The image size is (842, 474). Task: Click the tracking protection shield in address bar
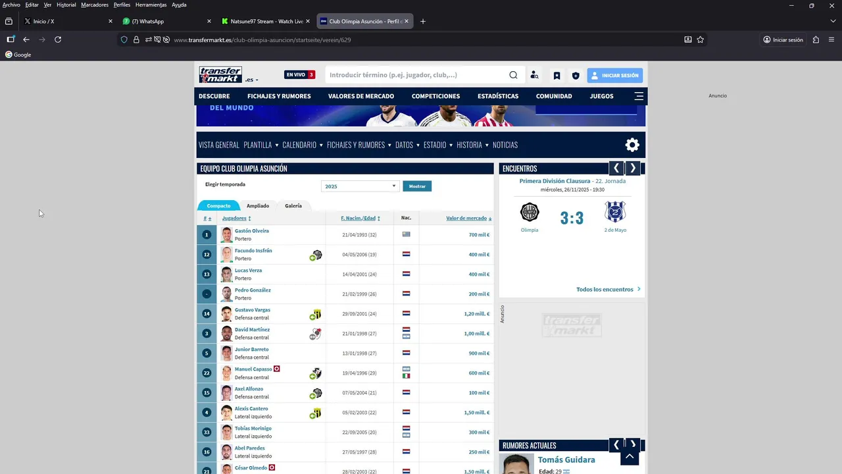pyautogui.click(x=124, y=39)
